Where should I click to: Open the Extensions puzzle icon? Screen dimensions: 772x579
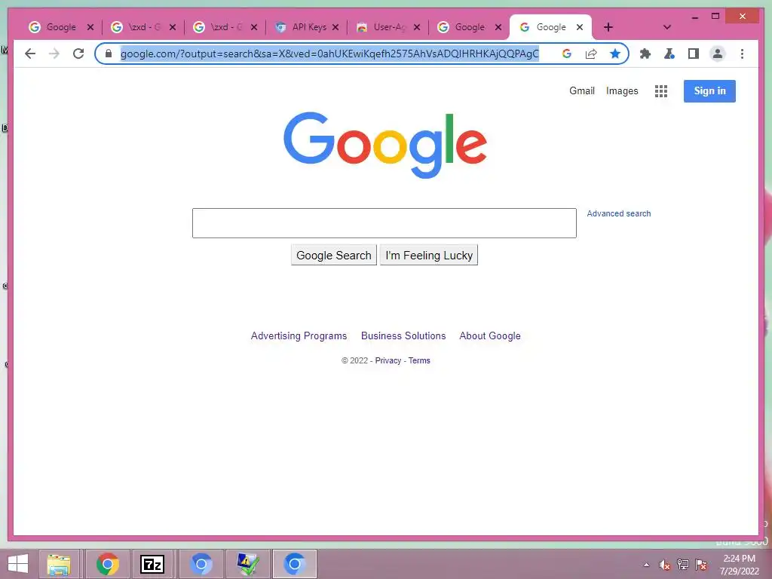645,54
